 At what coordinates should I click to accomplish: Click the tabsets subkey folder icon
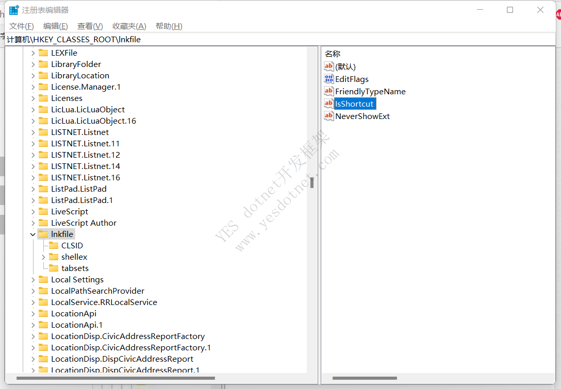[x=54, y=268]
